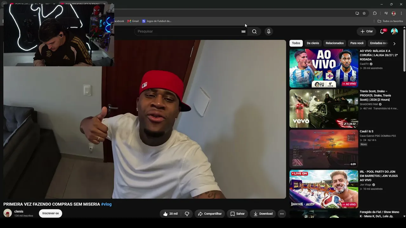Click the 134 mil inscritos subscriber count

click(24, 216)
